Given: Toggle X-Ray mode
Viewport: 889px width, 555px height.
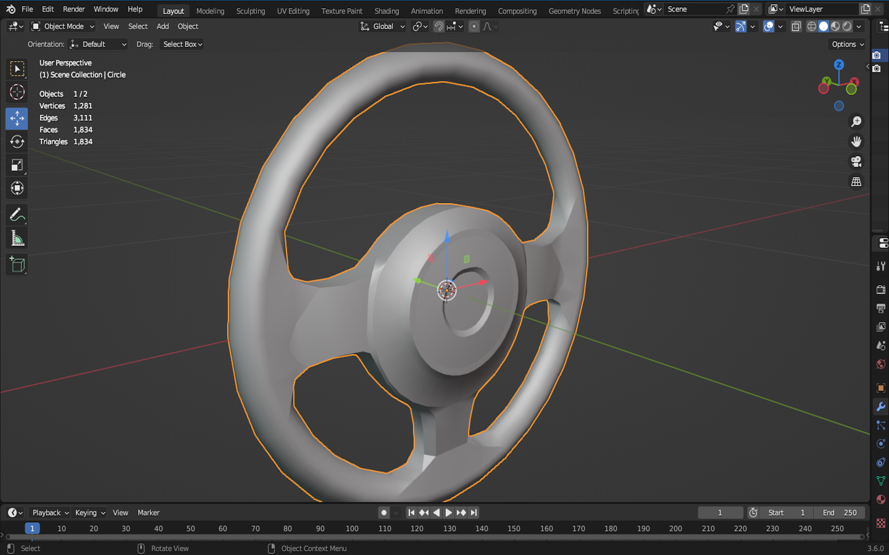Looking at the screenshot, I should click(796, 27).
